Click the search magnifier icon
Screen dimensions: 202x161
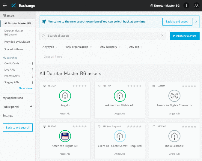pyautogui.click(x=43, y=36)
